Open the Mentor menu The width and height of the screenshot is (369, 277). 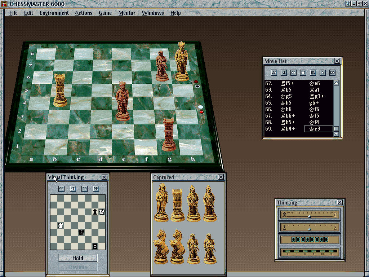coord(127,13)
